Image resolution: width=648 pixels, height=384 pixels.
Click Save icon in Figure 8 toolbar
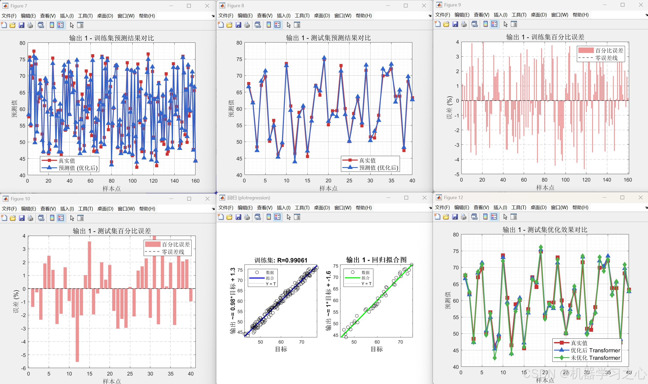[x=238, y=25]
